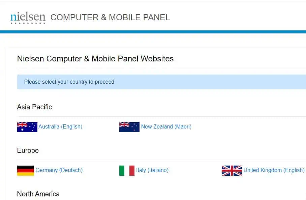
Task: Select the United Kingdom (English) link
Action: point(274,170)
